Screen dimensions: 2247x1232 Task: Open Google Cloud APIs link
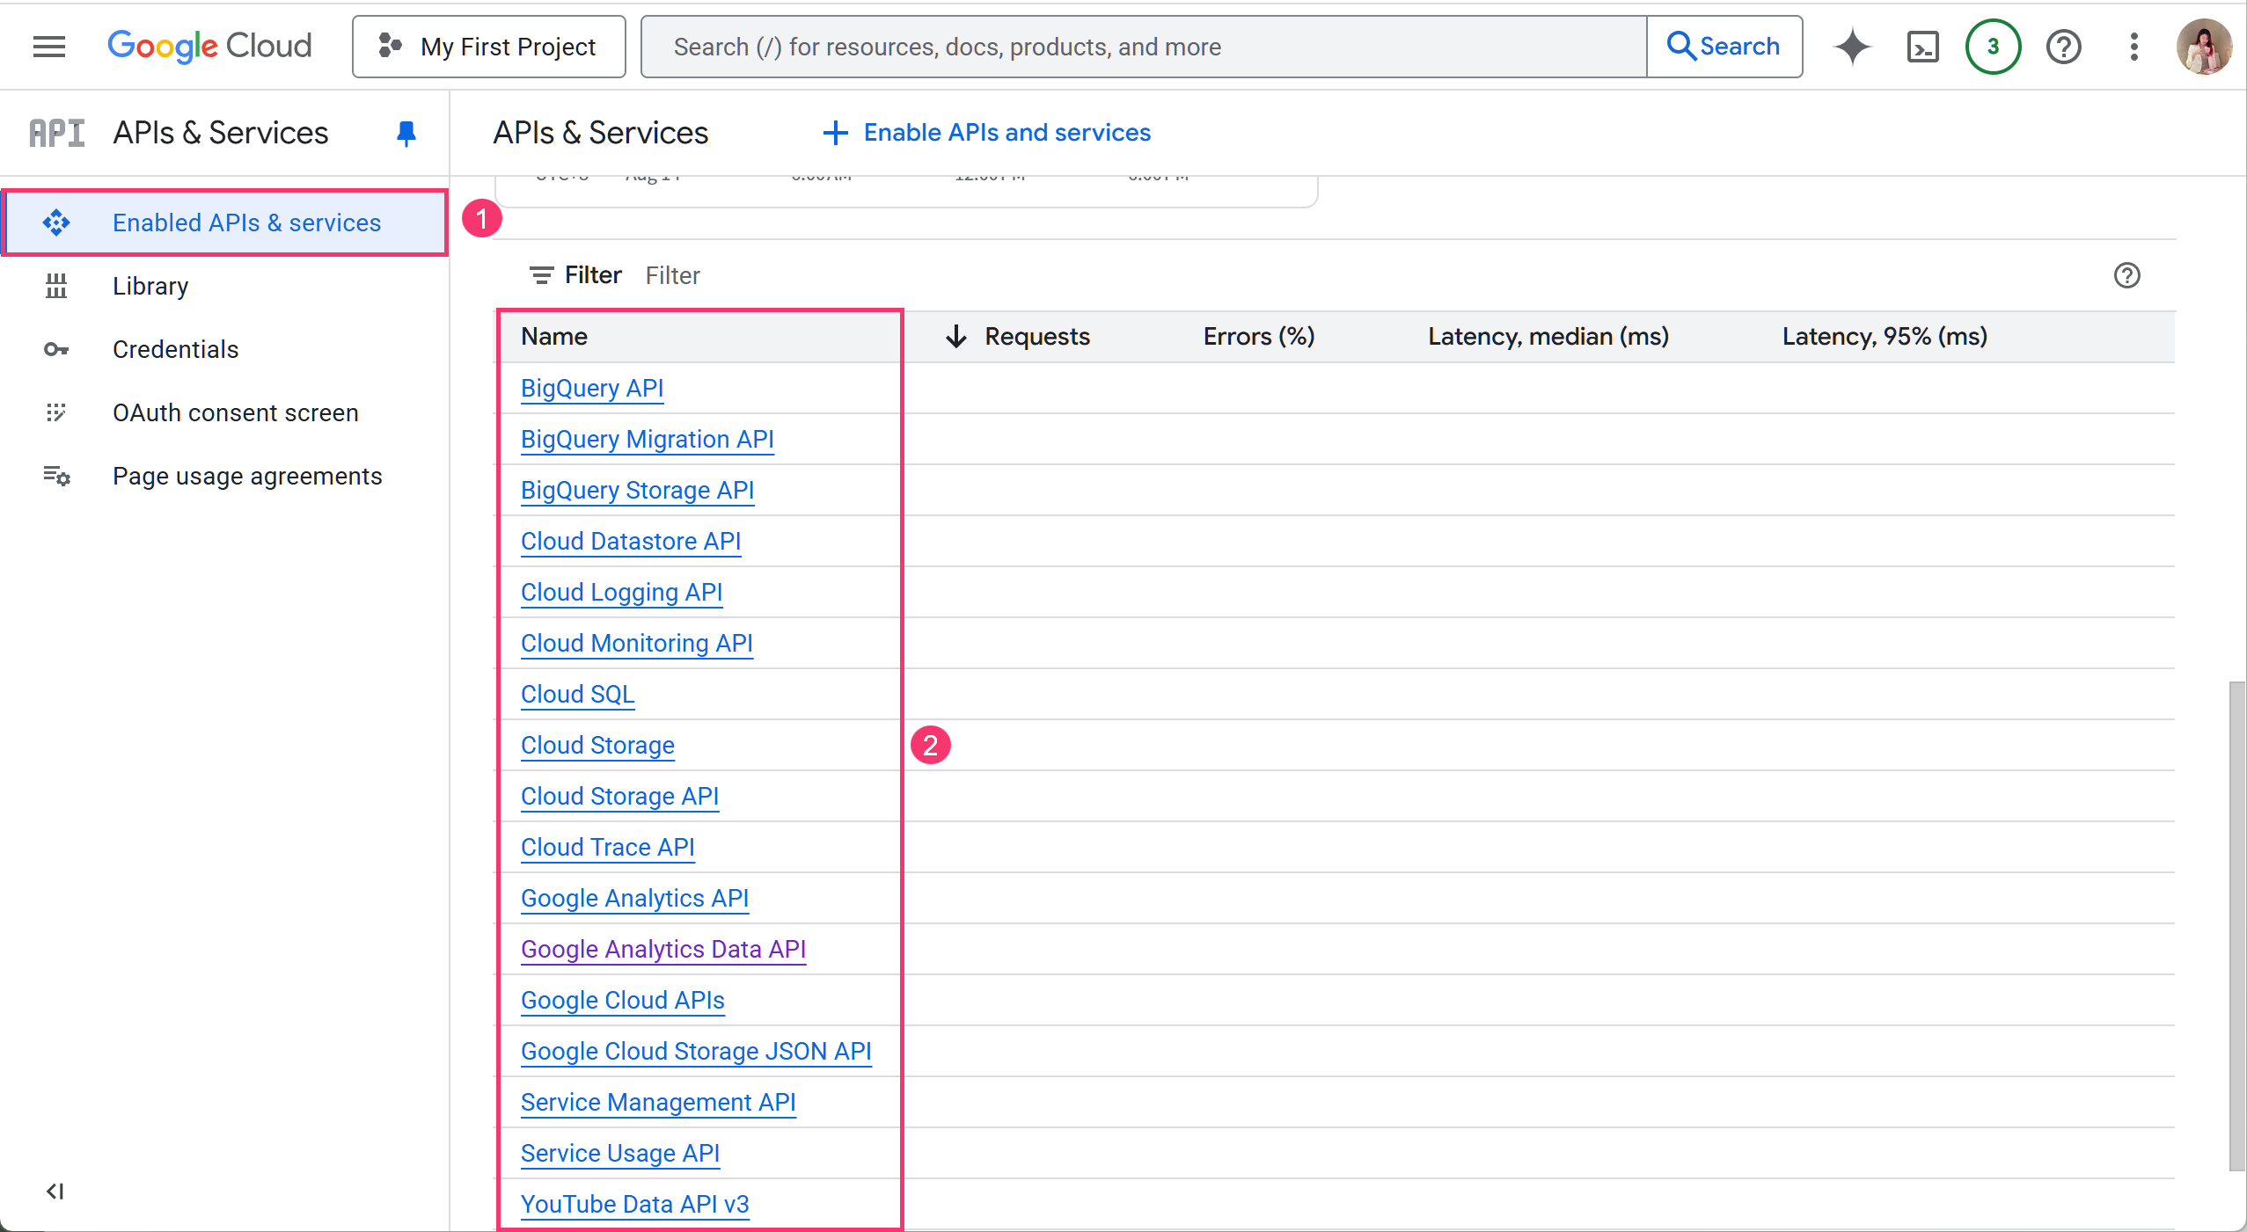[623, 1000]
